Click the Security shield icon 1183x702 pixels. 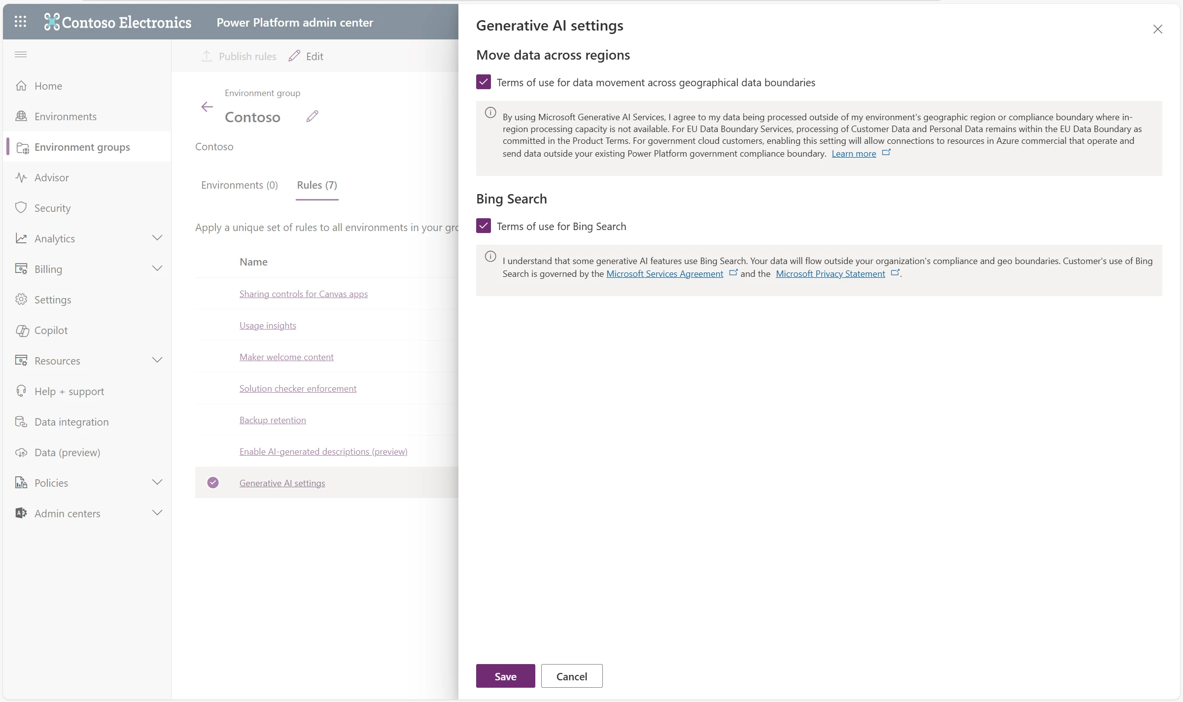(x=21, y=208)
